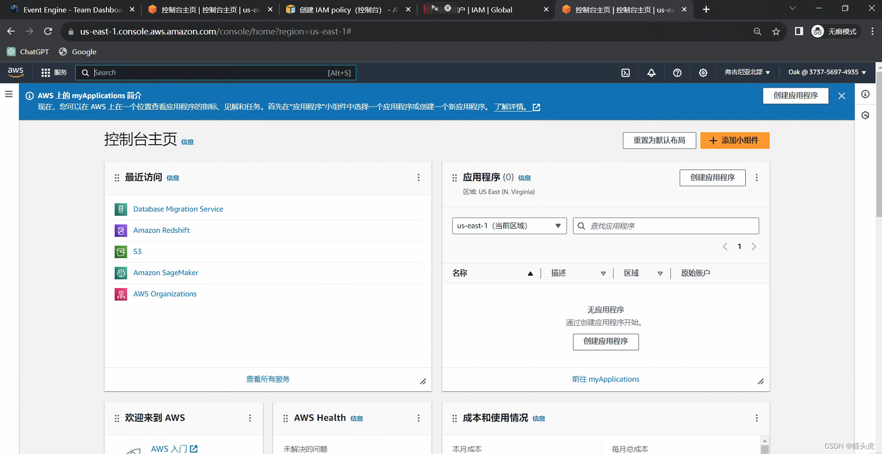Open the ChatGPT bookmark
The height and width of the screenshot is (454, 882).
(28, 52)
